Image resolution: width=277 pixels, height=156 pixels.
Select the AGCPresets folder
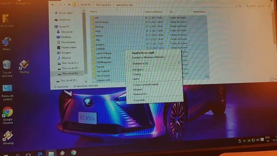[102, 22]
